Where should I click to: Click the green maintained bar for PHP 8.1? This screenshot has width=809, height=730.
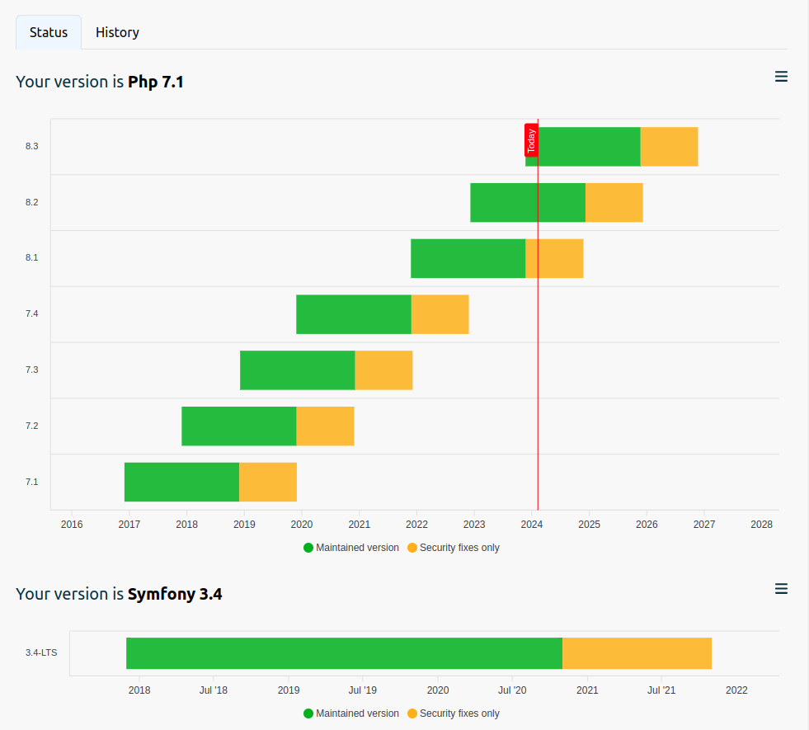tap(468, 258)
